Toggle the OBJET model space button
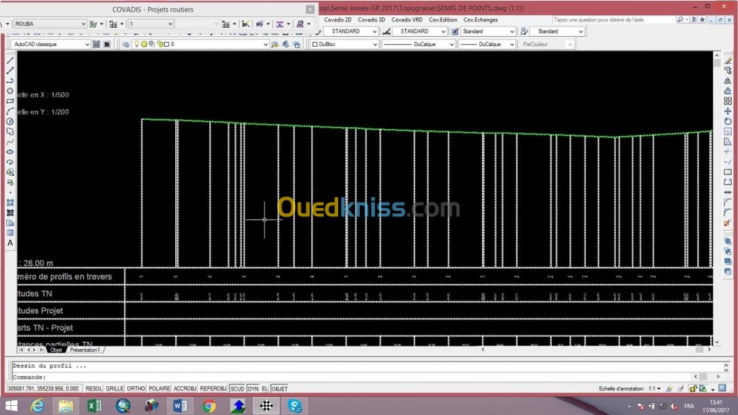The image size is (738, 415). [279, 389]
